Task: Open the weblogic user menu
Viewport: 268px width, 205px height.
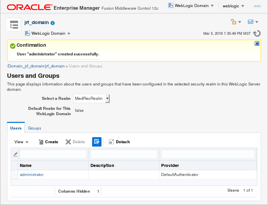Action: [233, 6]
